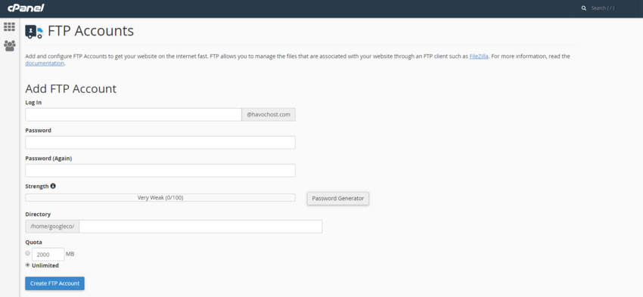Open the User Manager people icon
The width and height of the screenshot is (643, 297).
tap(9, 45)
